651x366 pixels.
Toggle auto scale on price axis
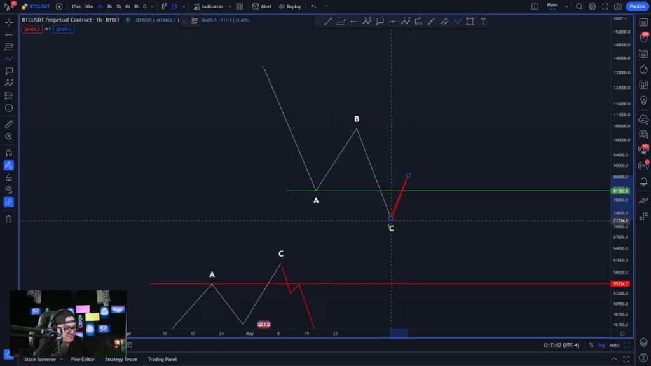[x=614, y=345]
